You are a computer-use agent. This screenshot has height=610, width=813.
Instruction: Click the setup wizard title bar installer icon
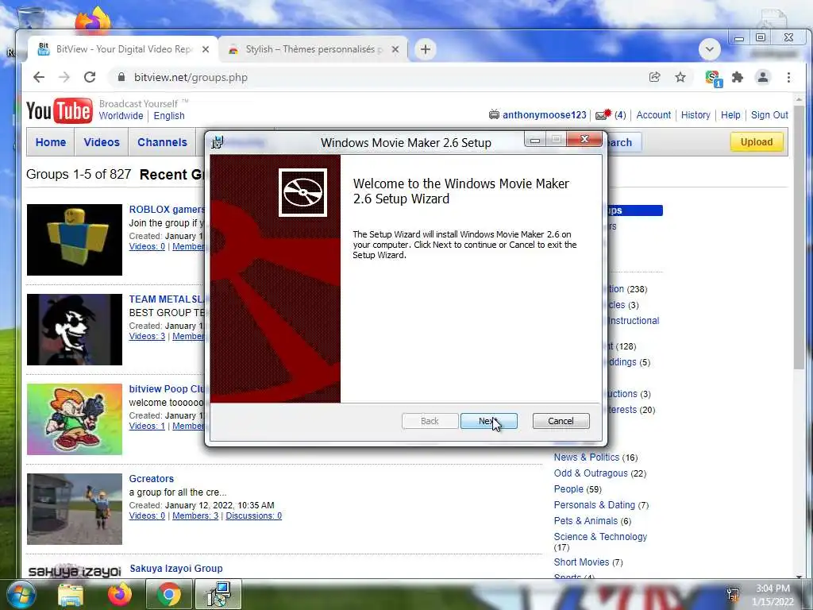coord(218,142)
